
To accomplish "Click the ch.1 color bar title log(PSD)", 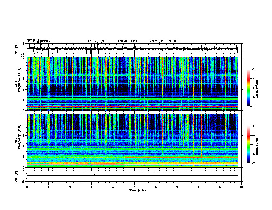I will (x=257, y=90).
